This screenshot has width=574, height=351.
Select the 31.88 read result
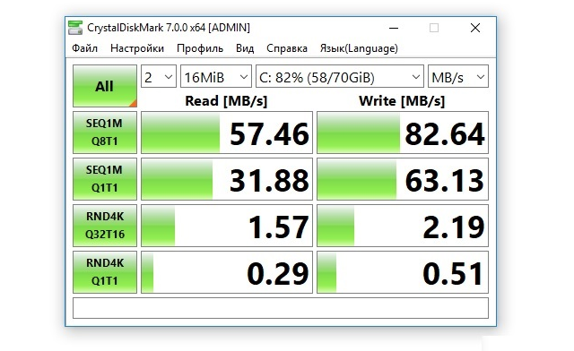[x=227, y=179]
